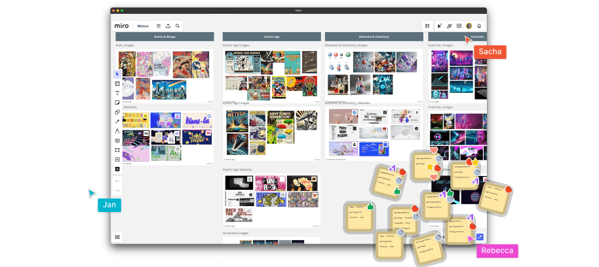
Task: Select the connection line arrow tool
Action: pyautogui.click(x=117, y=122)
